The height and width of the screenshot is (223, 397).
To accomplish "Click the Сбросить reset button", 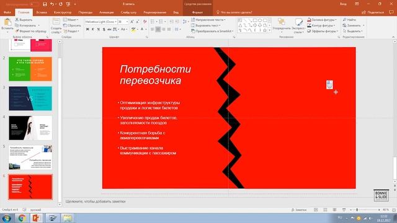I will tap(72, 25).
